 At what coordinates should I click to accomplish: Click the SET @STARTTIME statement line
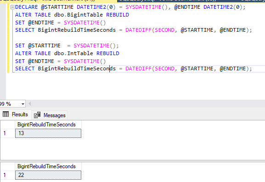(67, 45)
